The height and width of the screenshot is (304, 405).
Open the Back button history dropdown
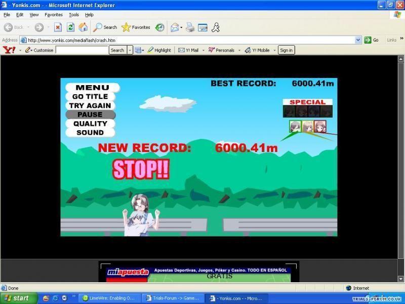click(28, 27)
